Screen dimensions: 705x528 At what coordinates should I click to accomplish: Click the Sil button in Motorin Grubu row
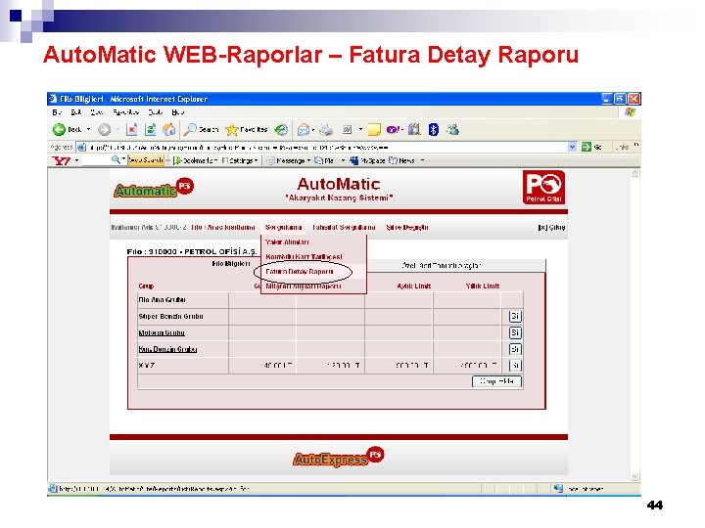(515, 332)
